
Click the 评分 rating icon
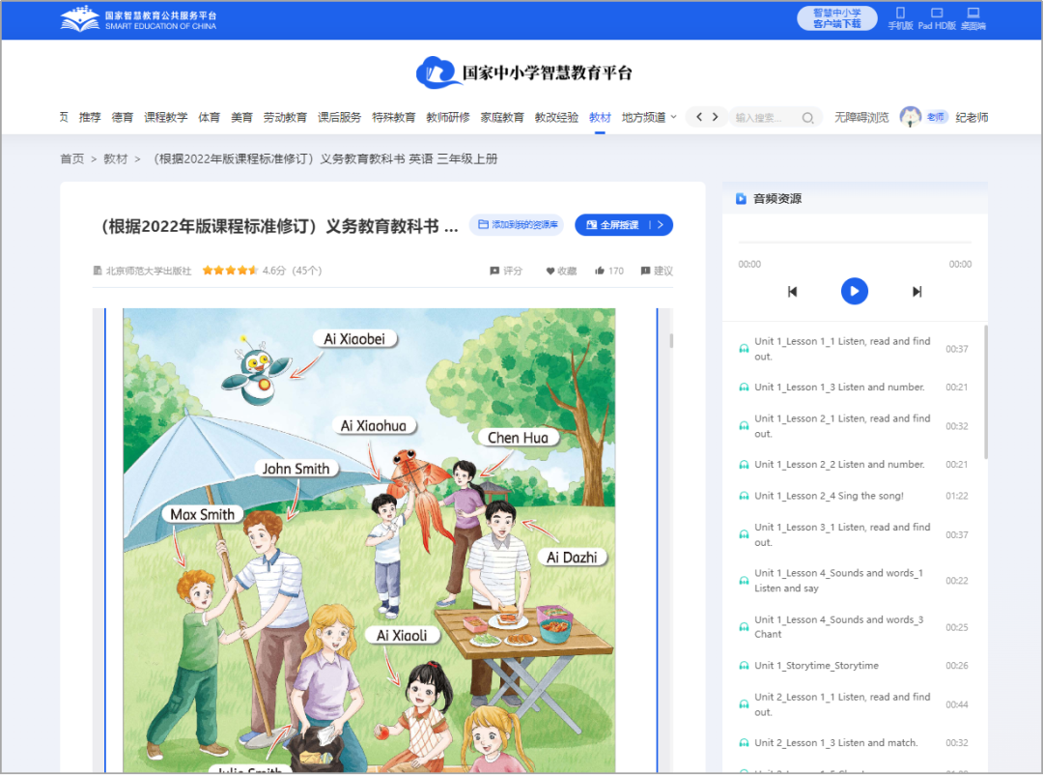(x=495, y=271)
